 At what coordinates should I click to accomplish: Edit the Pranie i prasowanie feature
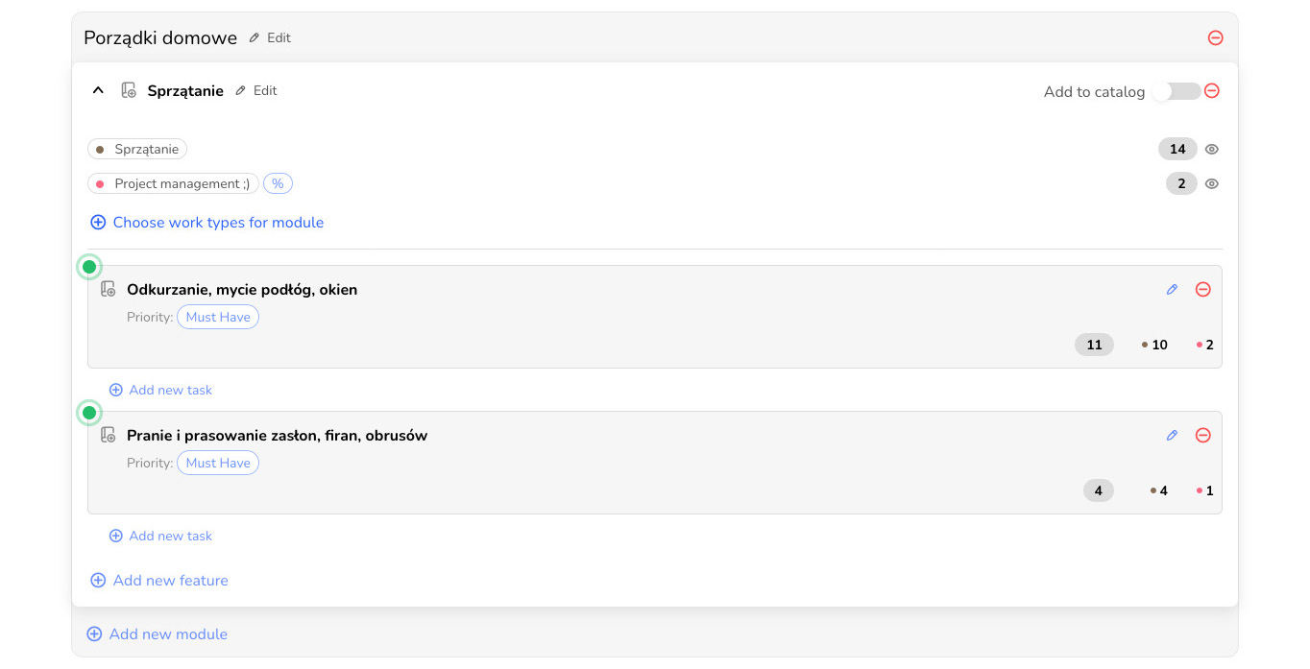pos(1172,436)
